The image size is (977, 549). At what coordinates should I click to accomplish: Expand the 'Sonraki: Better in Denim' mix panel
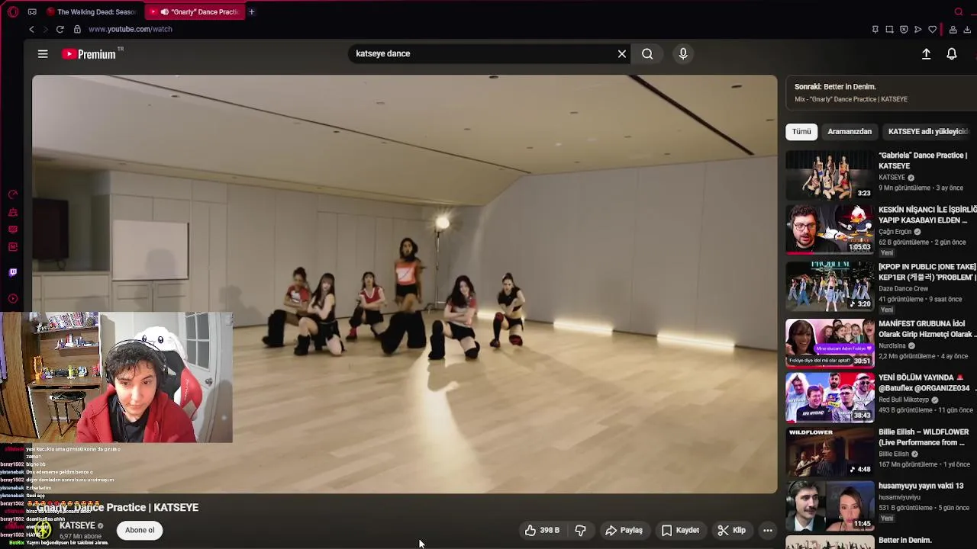click(882, 92)
